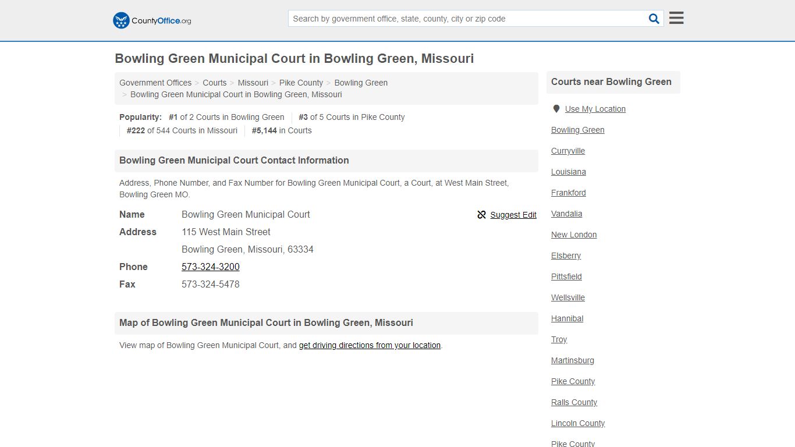Click the CountyOffice.org logo

click(x=152, y=20)
